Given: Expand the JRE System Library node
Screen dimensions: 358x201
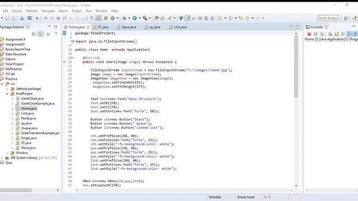Looking at the screenshot, I should [2, 157].
